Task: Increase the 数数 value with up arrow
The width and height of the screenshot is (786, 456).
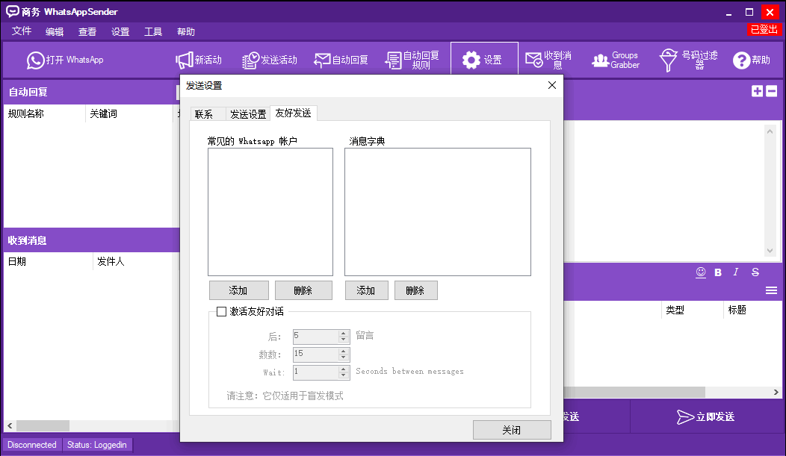Action: click(344, 352)
